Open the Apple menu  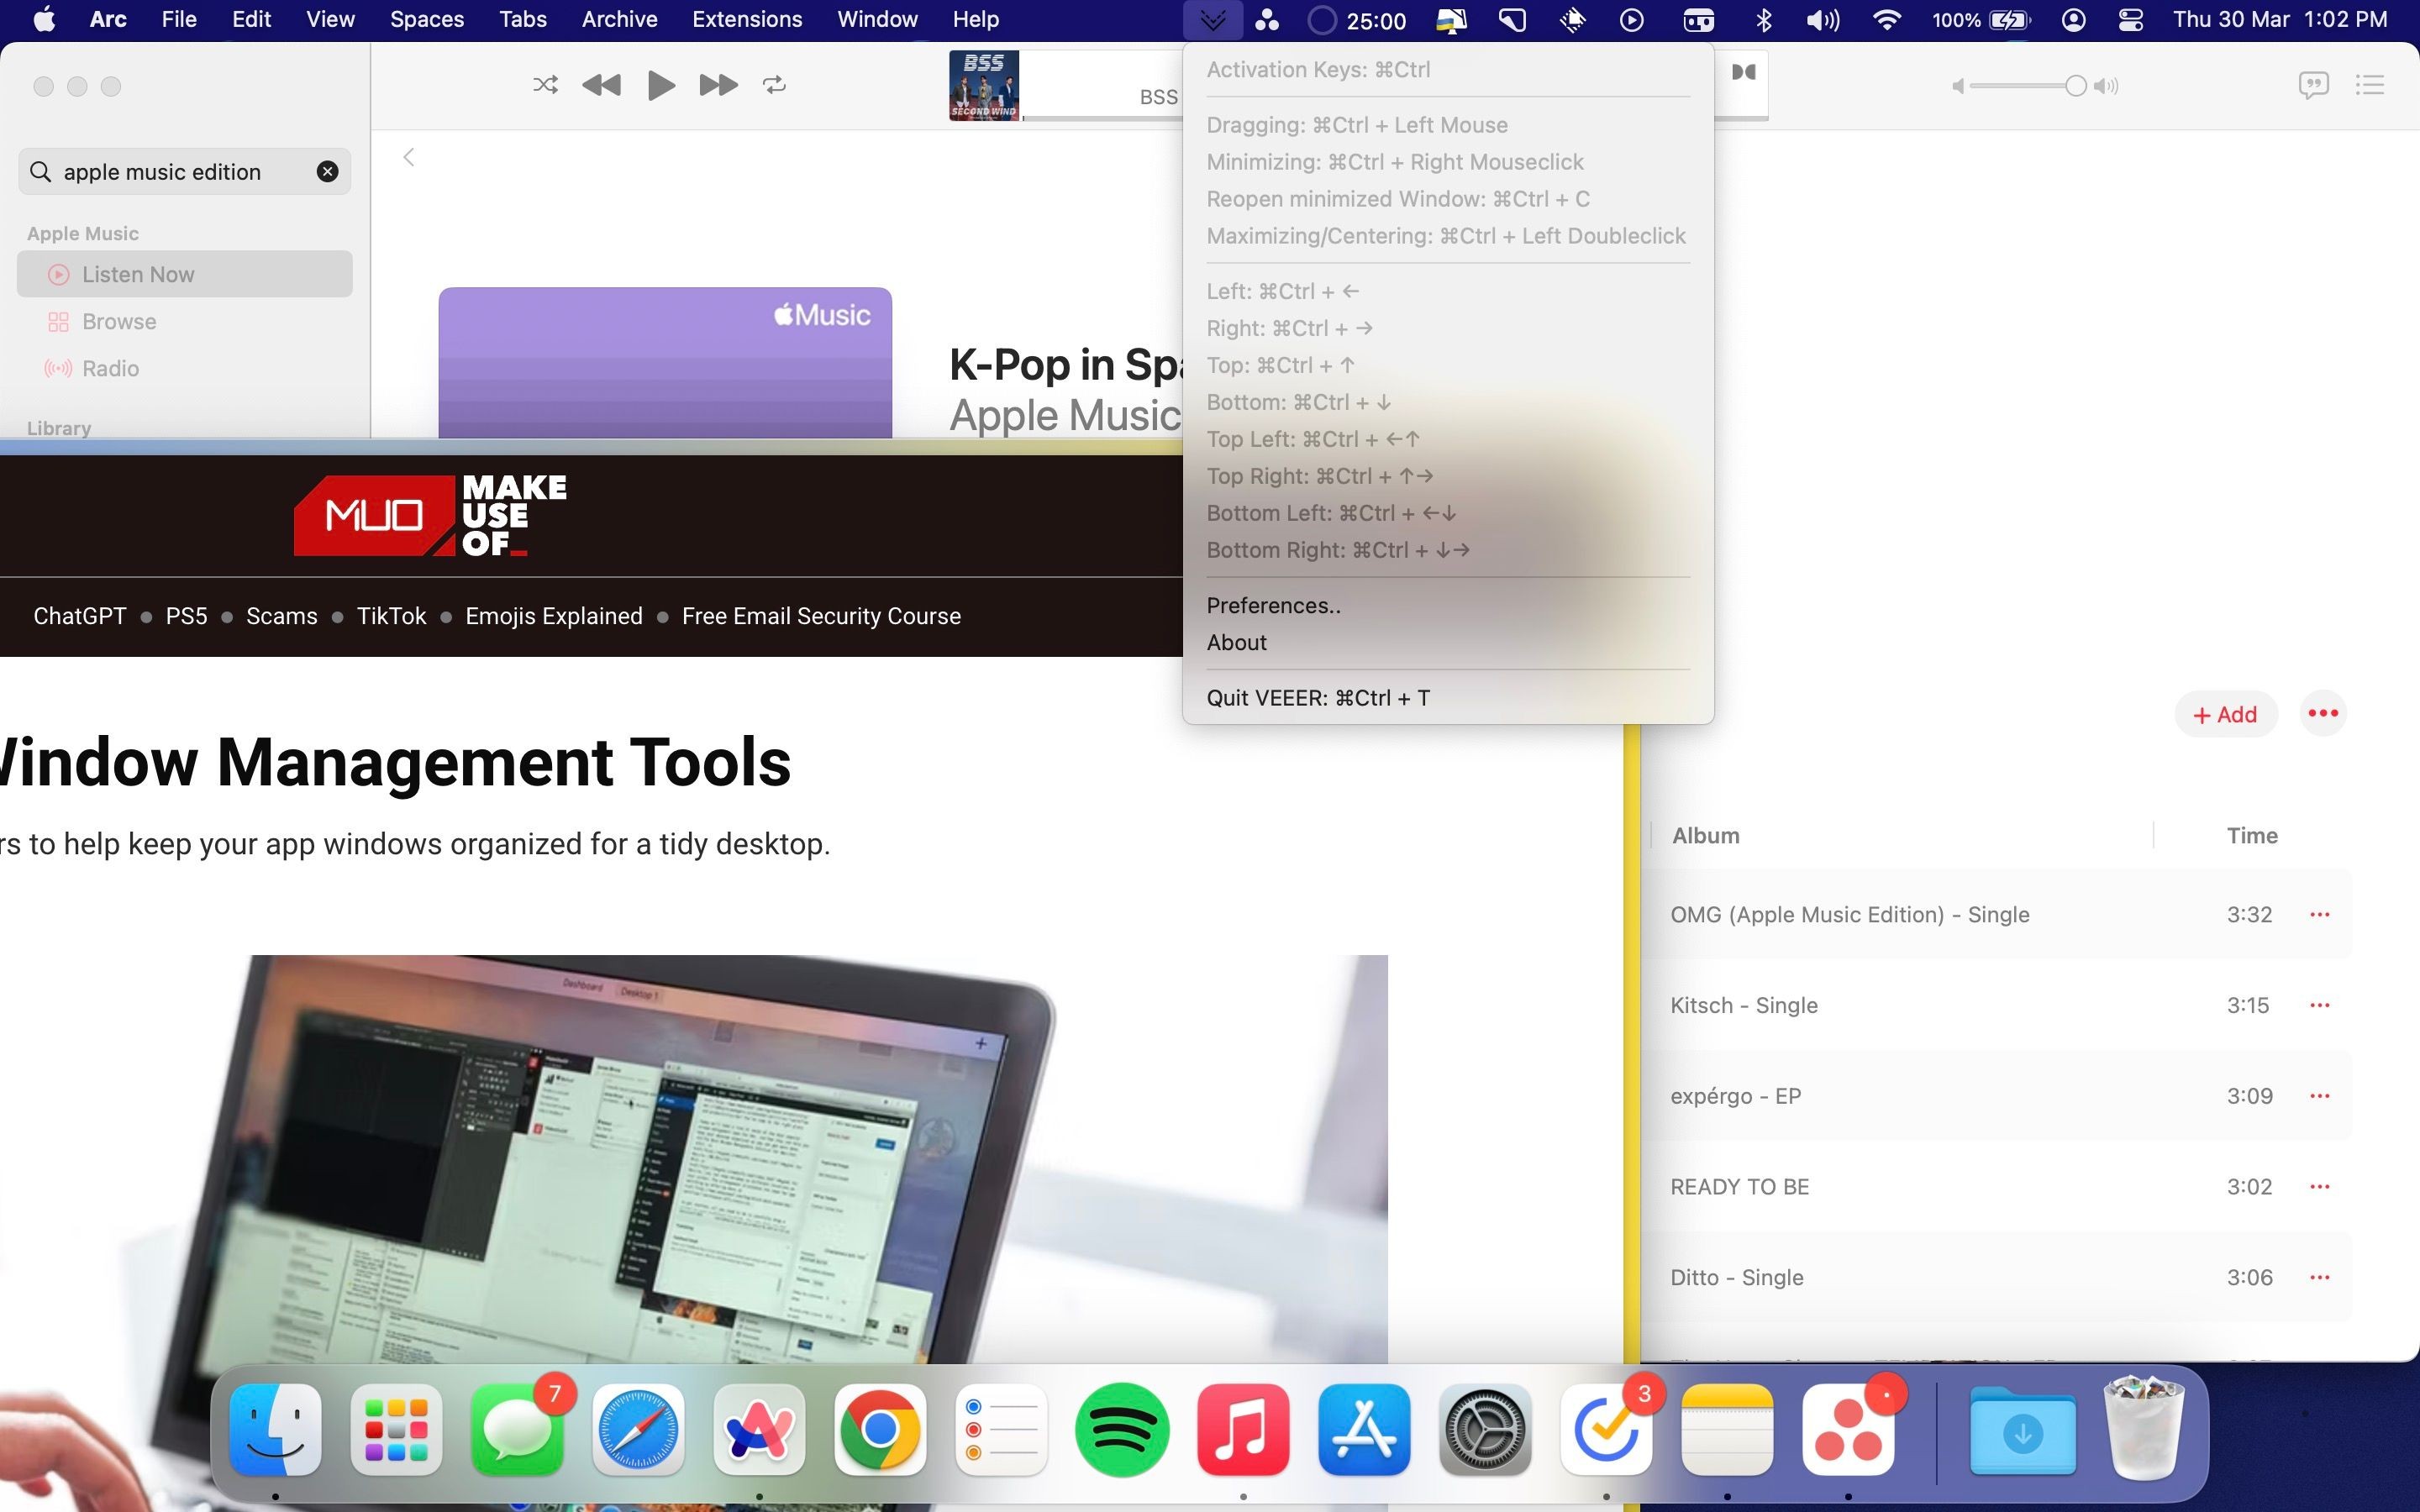(44, 19)
